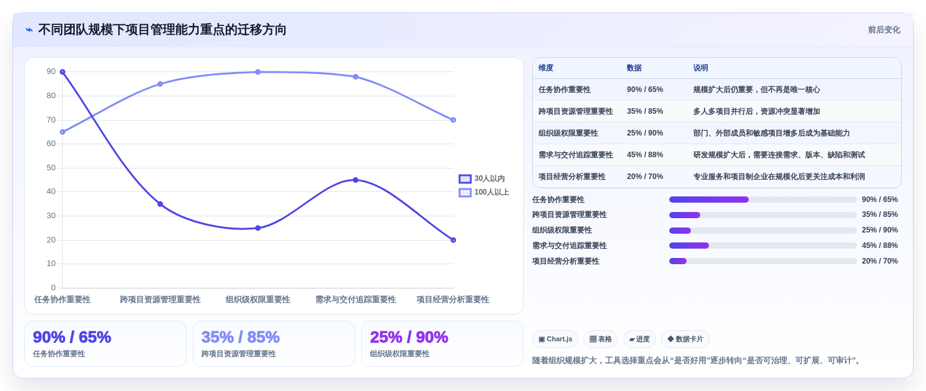Click the 30人以内 data point at 跨项目资源管理重要性

[x=160, y=204]
